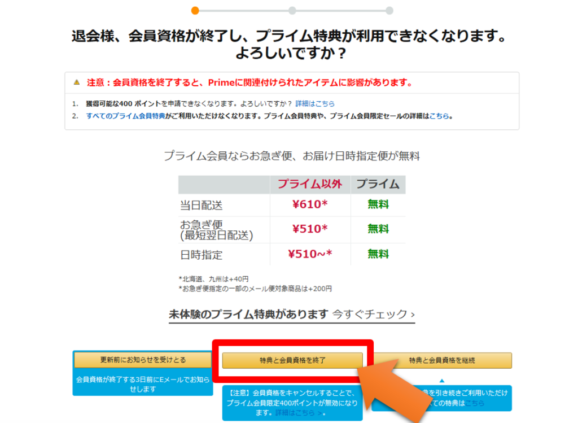
Task: Follow the こちら link in the 継続 blue tooltip
Action: point(475,403)
